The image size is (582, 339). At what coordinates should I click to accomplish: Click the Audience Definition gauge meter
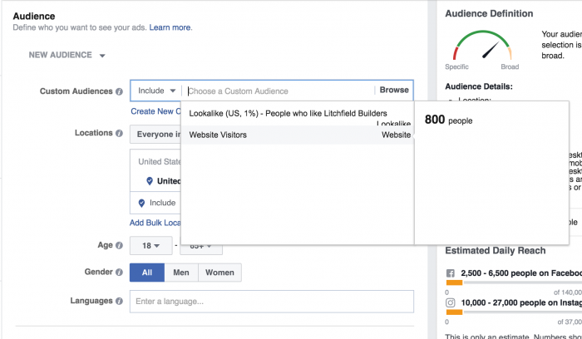click(481, 50)
